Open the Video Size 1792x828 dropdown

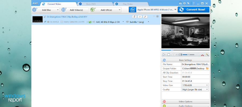195,85
